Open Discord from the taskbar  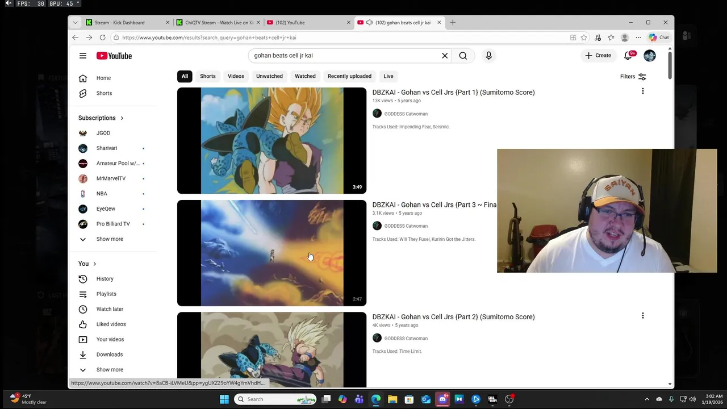[442, 399]
